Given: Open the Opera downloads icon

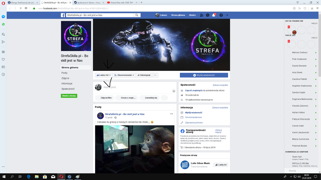Looking at the screenshot, I should point(312,8).
